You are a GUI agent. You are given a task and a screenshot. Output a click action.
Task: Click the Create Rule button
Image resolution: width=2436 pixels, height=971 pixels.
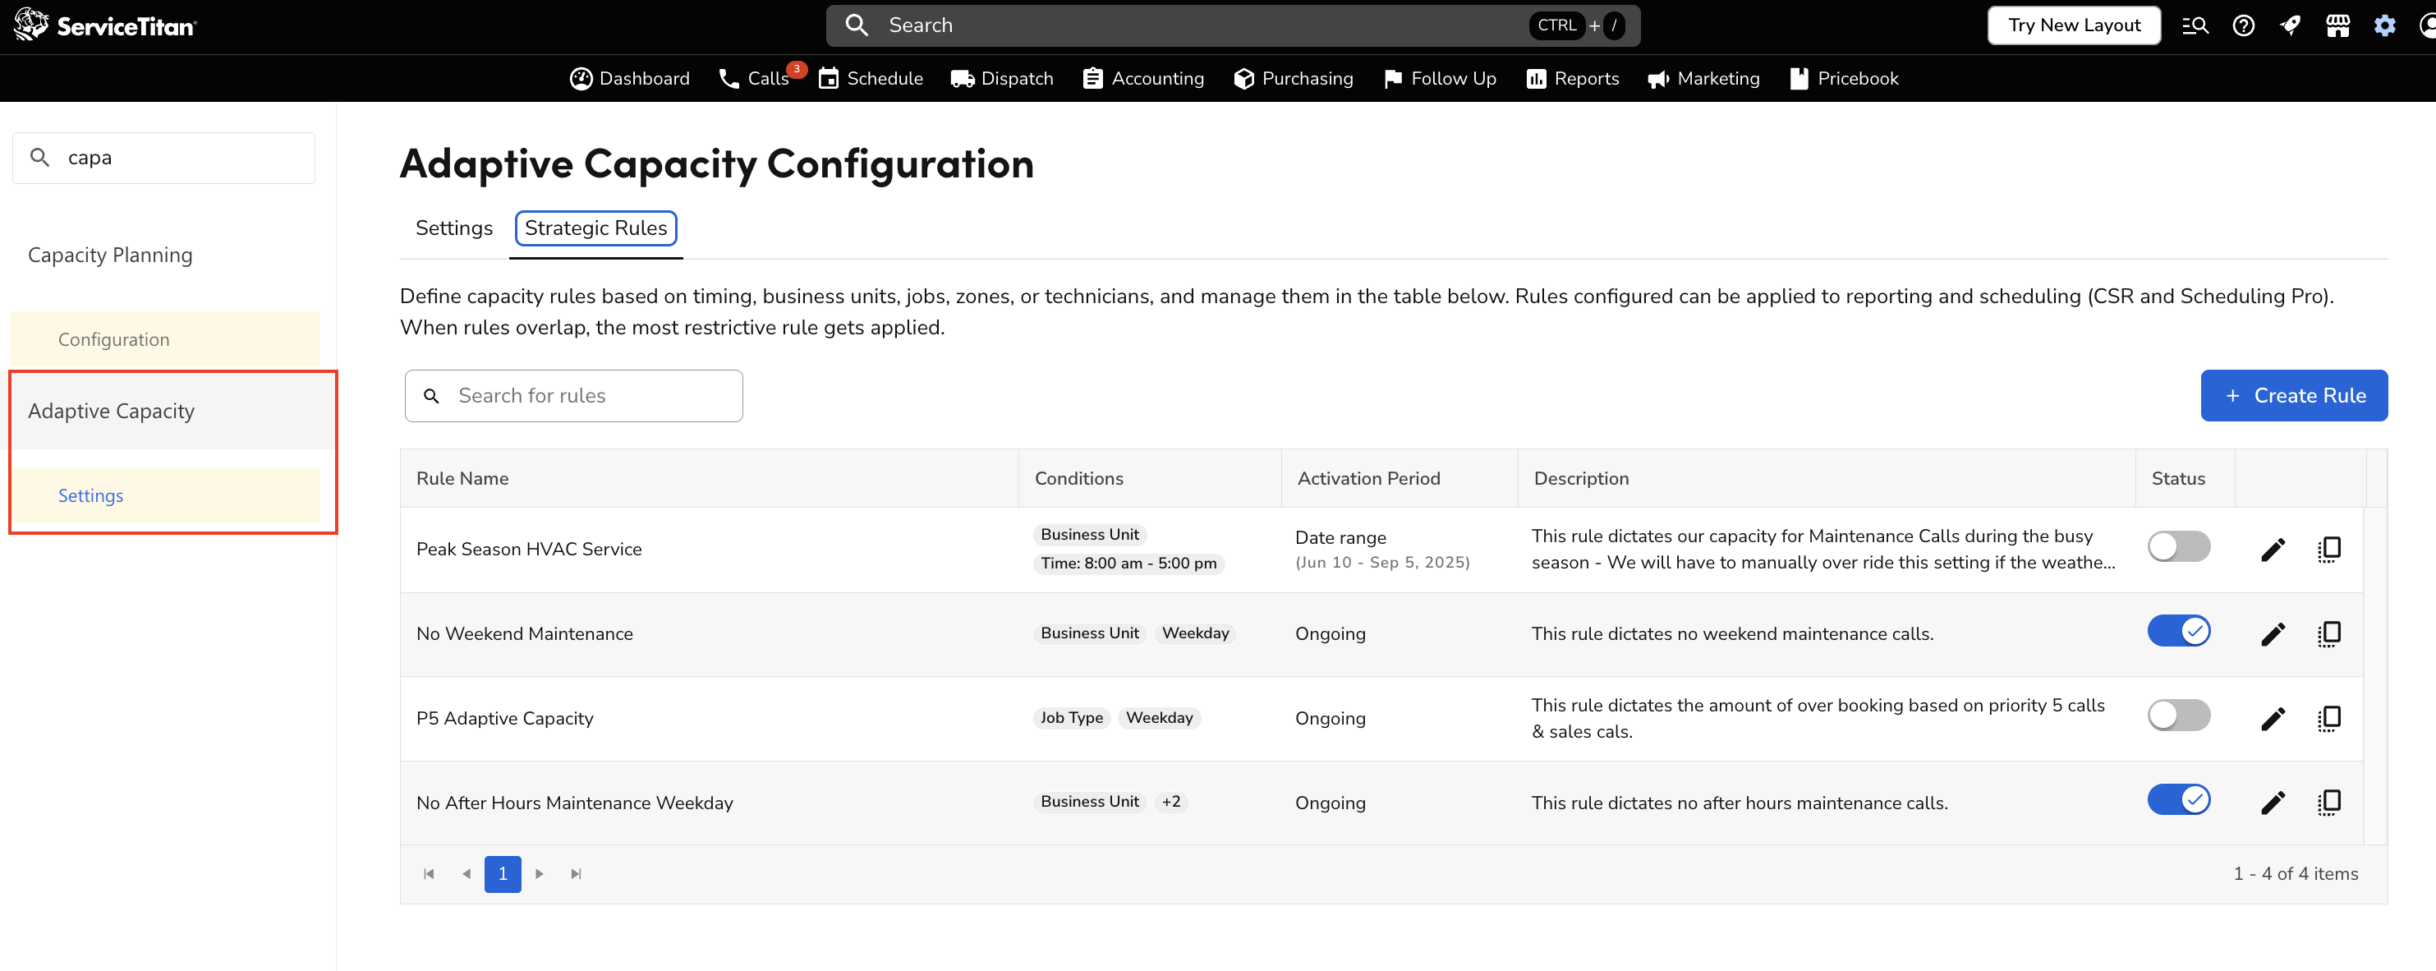pyautogui.click(x=2293, y=395)
